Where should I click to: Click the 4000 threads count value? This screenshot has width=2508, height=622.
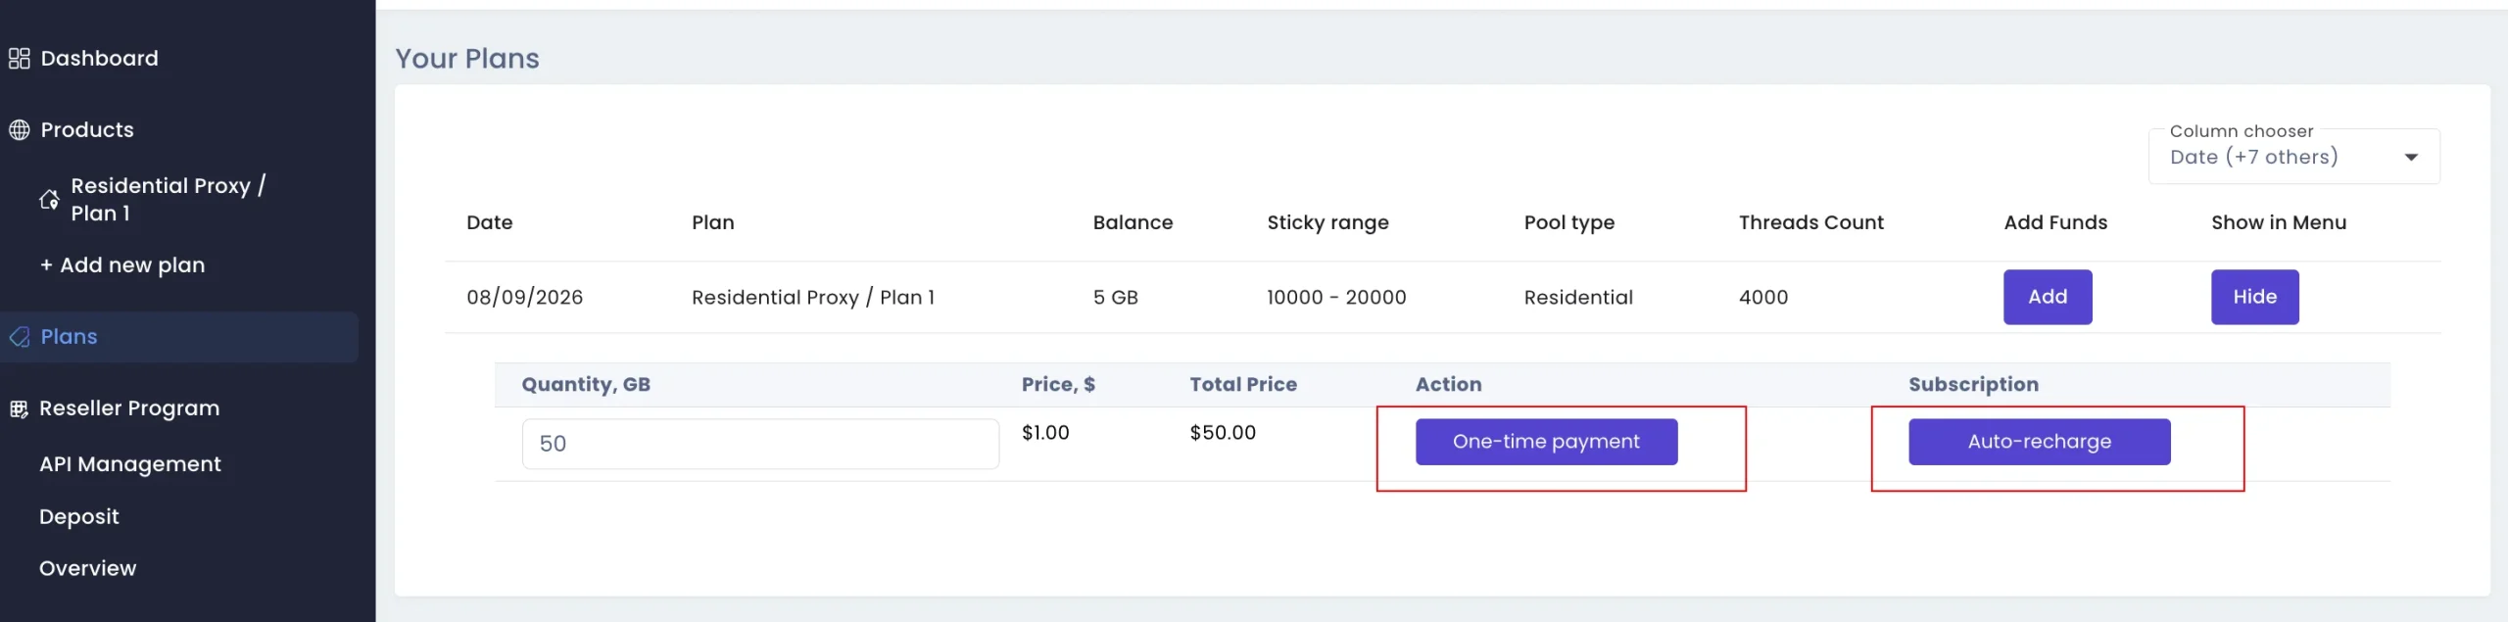pyautogui.click(x=1763, y=298)
